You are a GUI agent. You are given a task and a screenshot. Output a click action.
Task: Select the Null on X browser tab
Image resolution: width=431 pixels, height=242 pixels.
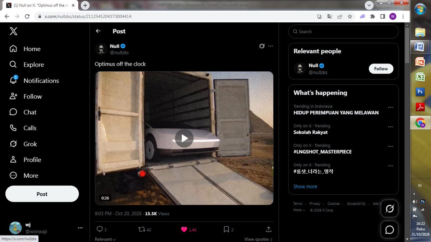pos(40,5)
